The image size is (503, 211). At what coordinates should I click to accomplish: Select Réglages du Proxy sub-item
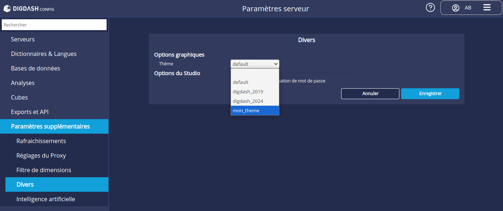41,155
